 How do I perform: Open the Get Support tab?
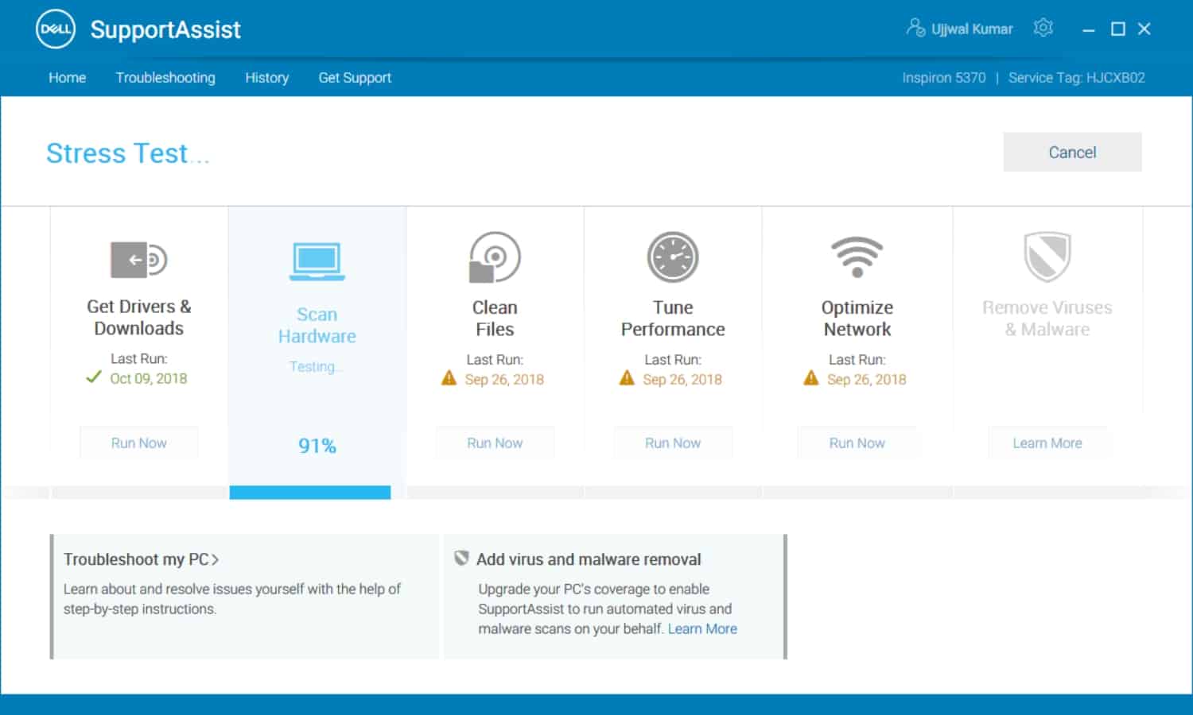tap(355, 78)
